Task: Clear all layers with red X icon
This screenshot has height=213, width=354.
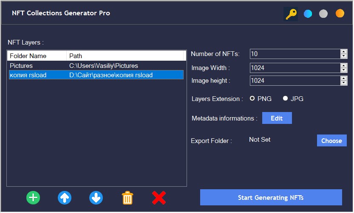Action: (x=159, y=198)
